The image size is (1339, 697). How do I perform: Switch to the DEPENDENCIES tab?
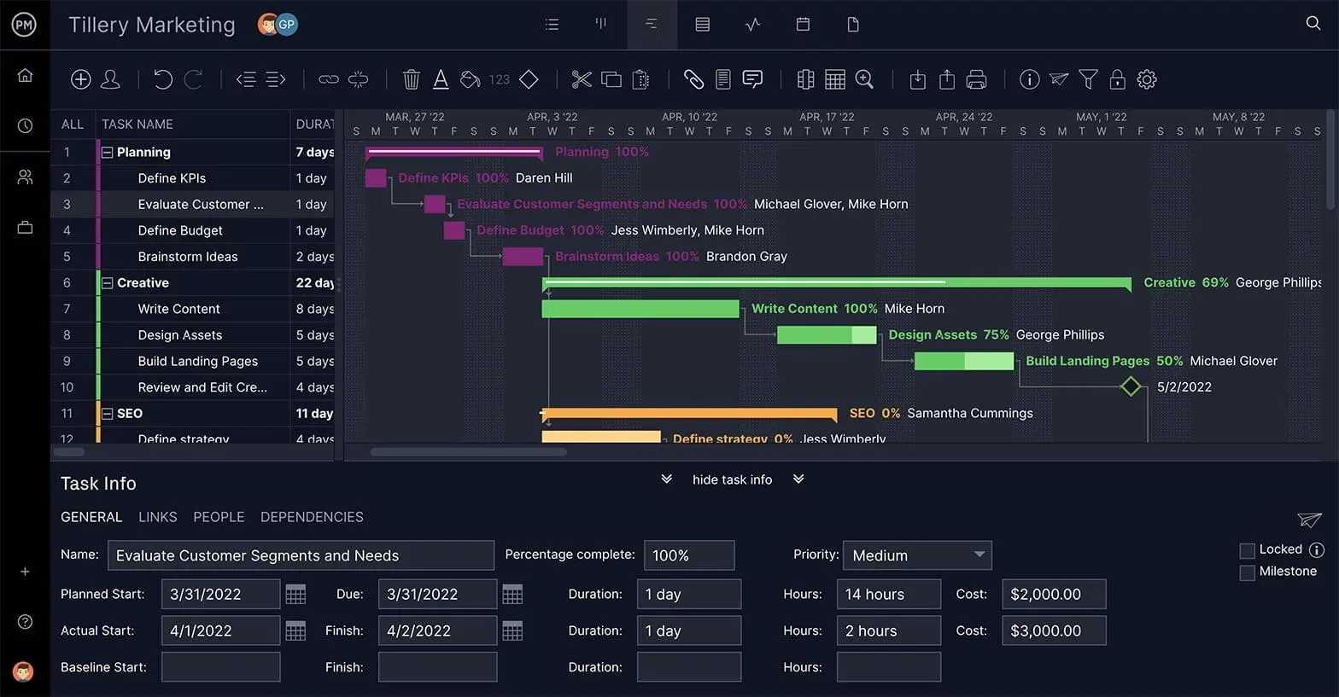(x=312, y=517)
